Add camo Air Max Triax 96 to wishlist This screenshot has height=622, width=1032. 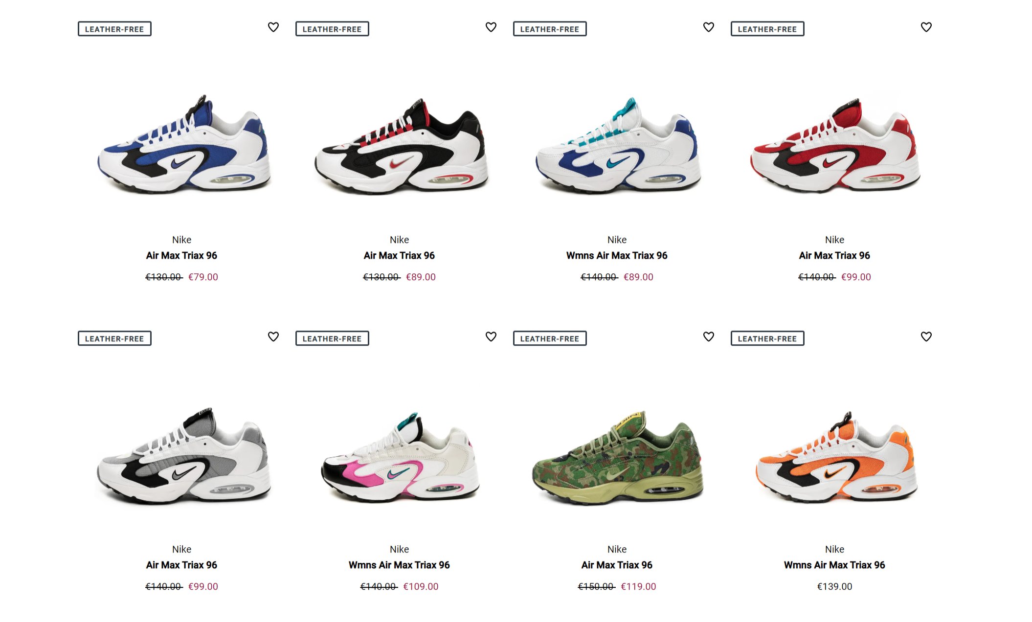(x=709, y=337)
